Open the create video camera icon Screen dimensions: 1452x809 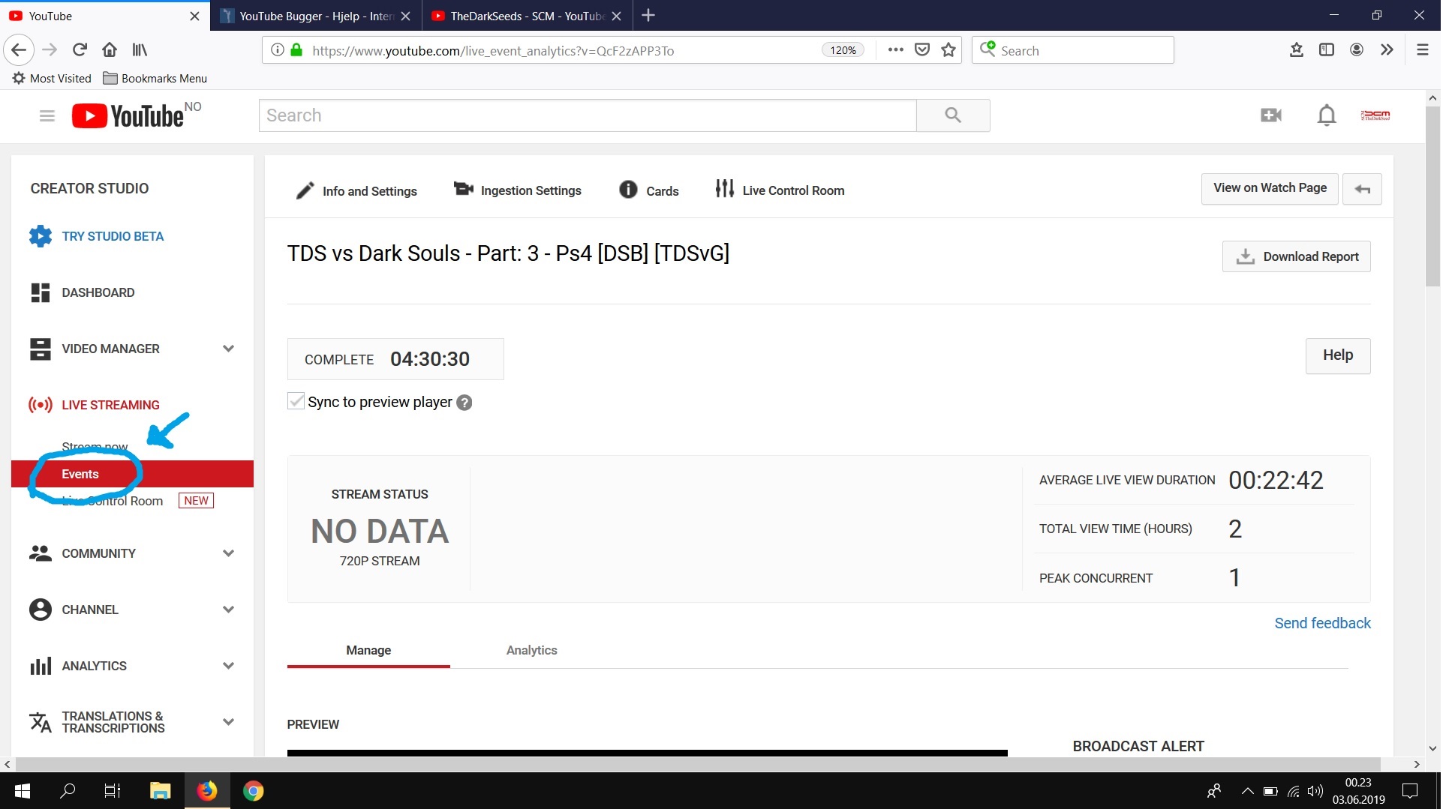coord(1271,115)
